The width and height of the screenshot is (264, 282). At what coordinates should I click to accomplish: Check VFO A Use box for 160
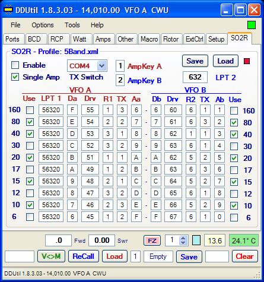30,110
